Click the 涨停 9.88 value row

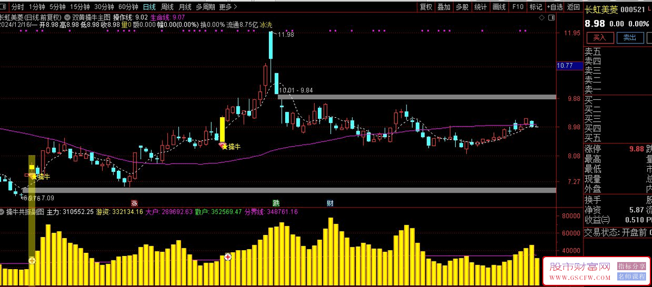click(x=614, y=149)
